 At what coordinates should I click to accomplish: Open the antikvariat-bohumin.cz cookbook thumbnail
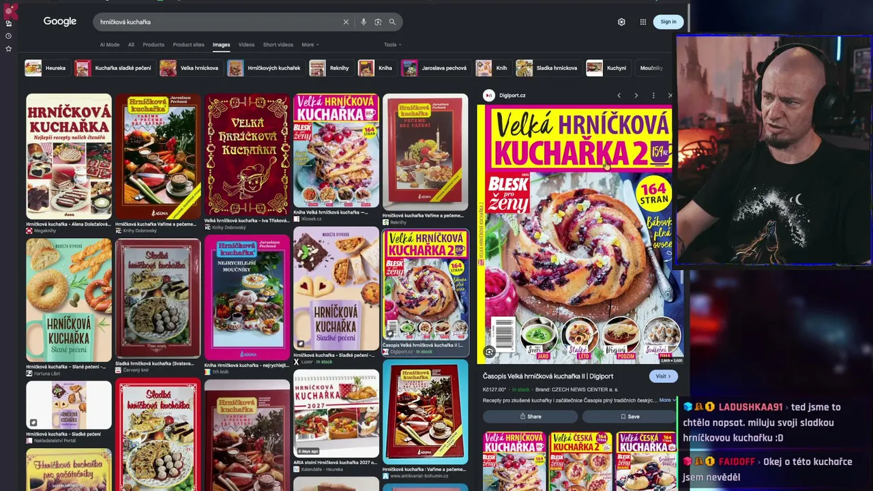click(x=426, y=413)
